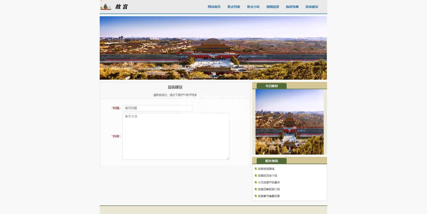Click the 故宫季节美景观赏 link

pos(269,196)
